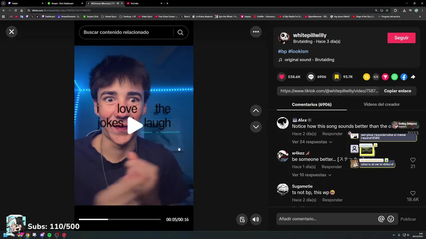The image size is (426, 239).
Task: Share to WhatsApp icon
Action: pyautogui.click(x=394, y=77)
